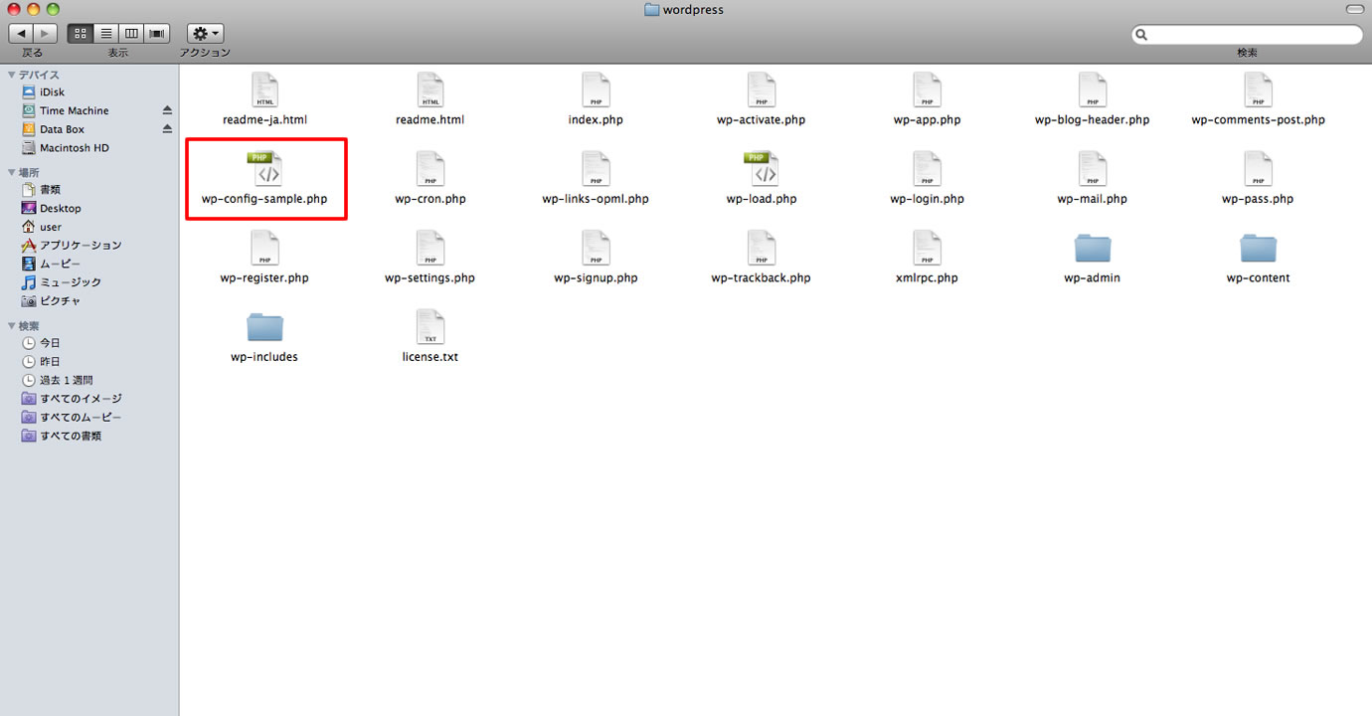Select the wp-config-sample.php file icon
This screenshot has height=716, width=1372.
click(x=264, y=170)
